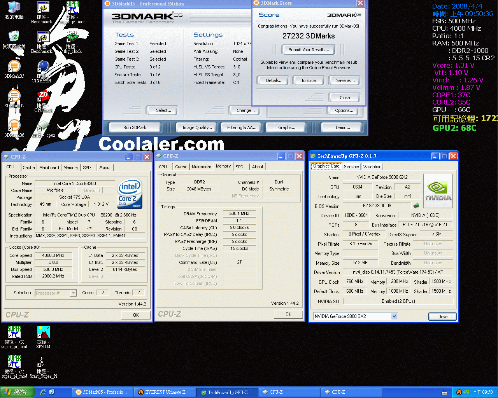
Task: Click Save as... in the score dialog
Action: click(345, 80)
